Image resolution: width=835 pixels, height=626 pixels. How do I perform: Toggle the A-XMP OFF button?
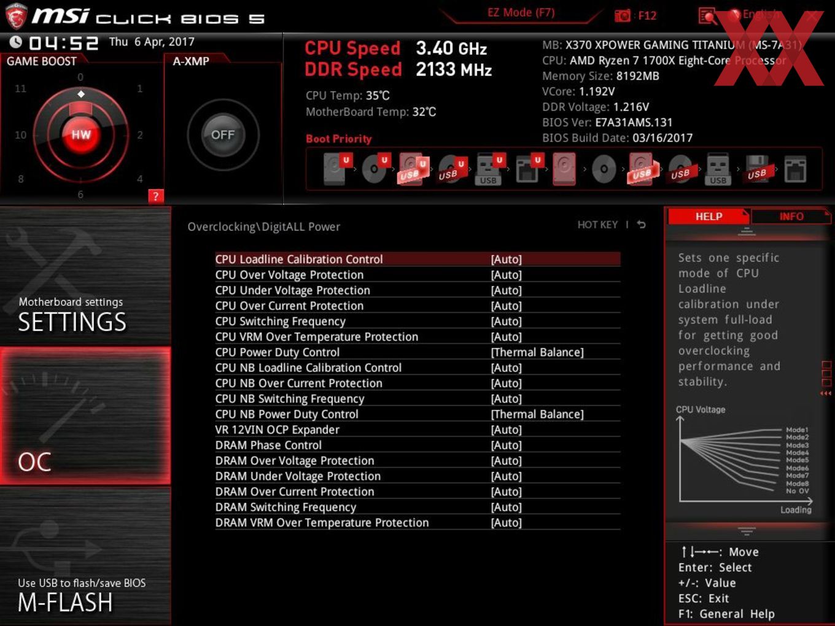(223, 134)
